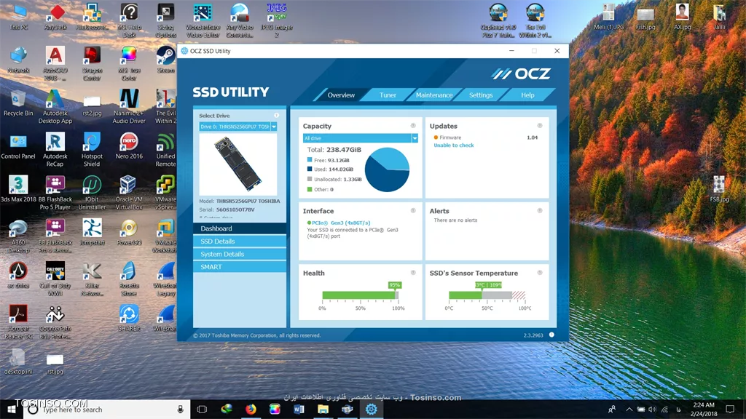
Task: Click the PCIe Gen3 (4x8GT/s) interface link
Action: [x=341, y=223]
